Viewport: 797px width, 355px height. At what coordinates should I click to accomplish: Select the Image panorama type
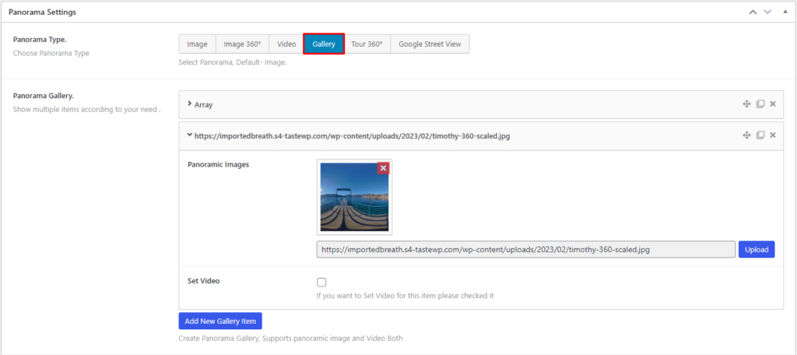pos(197,44)
